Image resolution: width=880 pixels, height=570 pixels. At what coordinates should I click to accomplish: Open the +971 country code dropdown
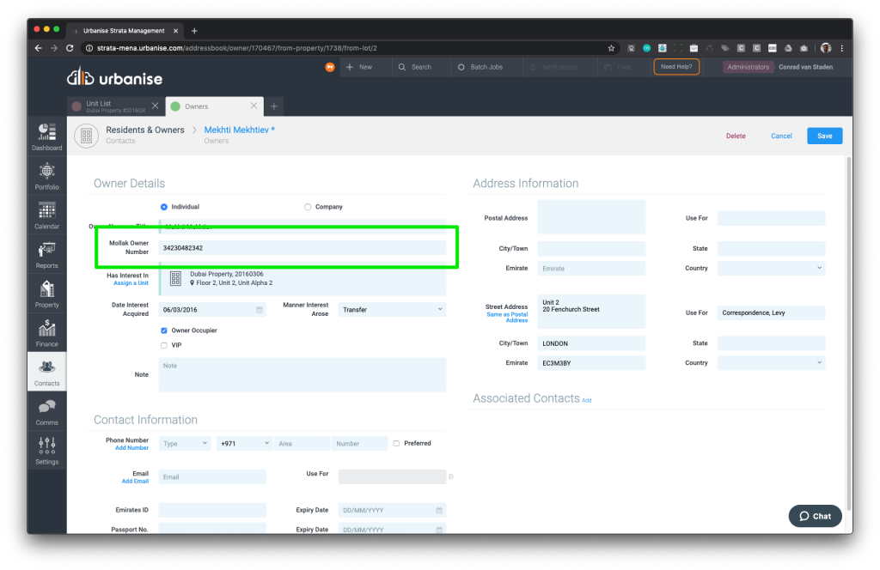[244, 444]
